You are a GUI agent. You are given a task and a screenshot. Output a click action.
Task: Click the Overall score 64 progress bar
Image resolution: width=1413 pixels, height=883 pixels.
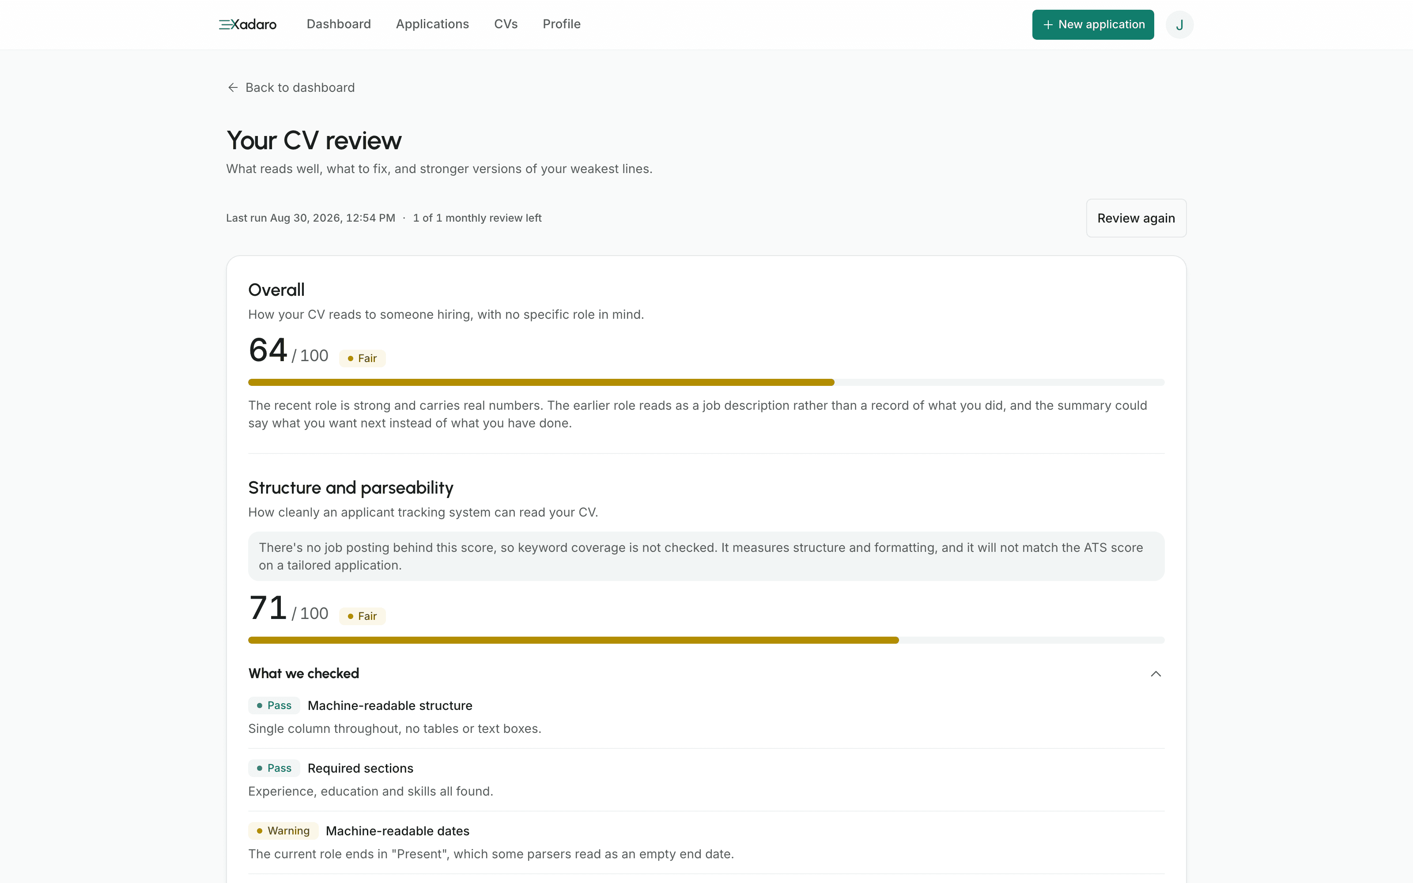point(706,382)
